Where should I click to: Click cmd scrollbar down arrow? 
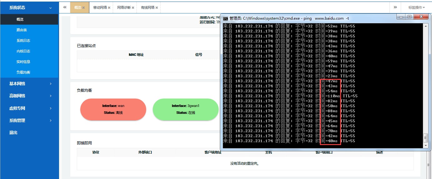425,146
